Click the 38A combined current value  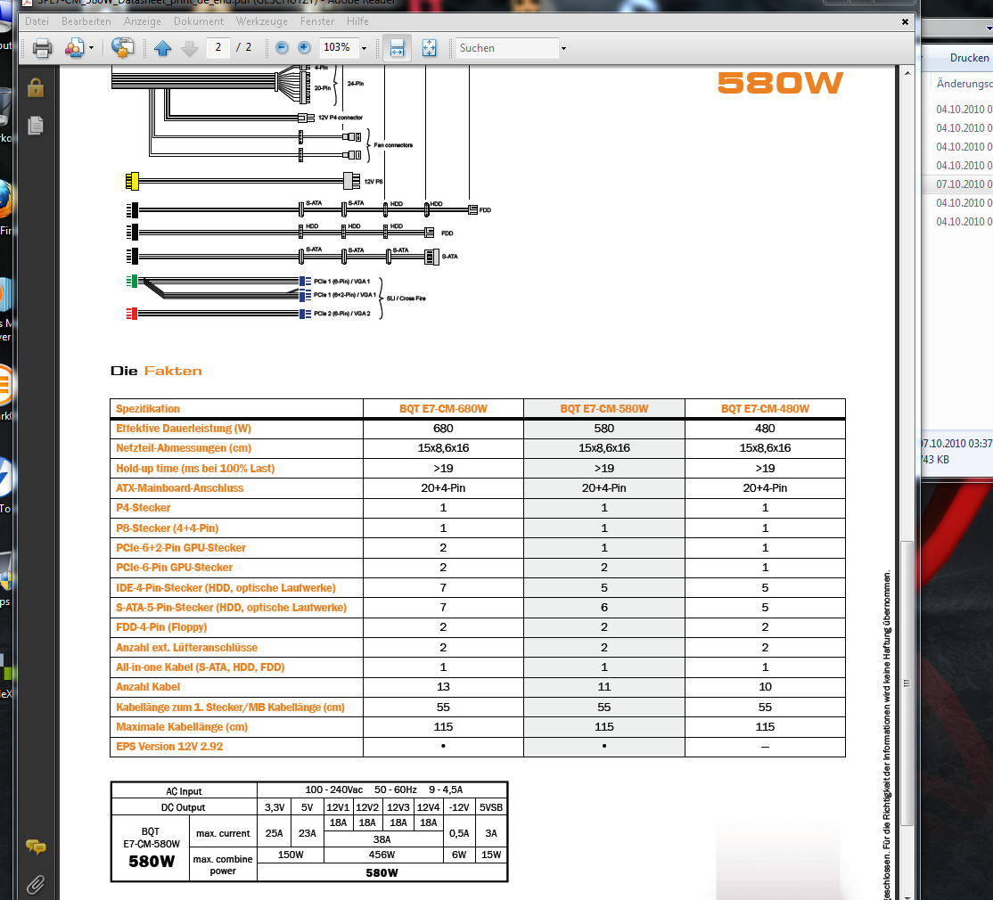pos(382,839)
